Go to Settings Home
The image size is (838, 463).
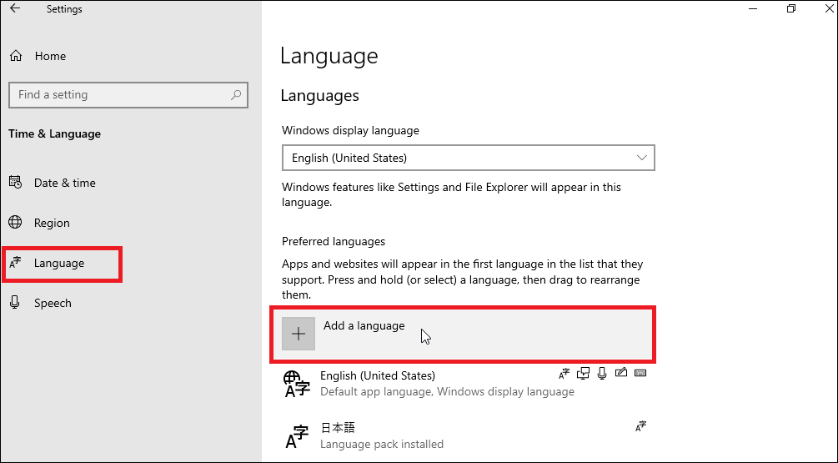coord(50,56)
